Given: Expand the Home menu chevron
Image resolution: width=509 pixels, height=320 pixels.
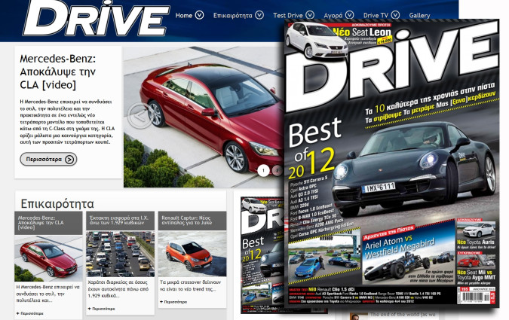Looking at the screenshot, I should tap(199, 15).
